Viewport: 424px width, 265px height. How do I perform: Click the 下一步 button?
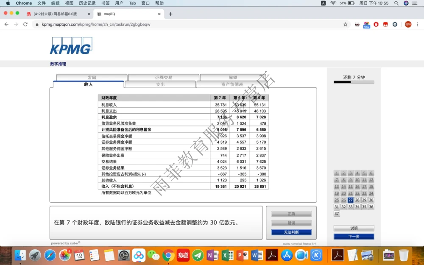pyautogui.click(x=354, y=236)
